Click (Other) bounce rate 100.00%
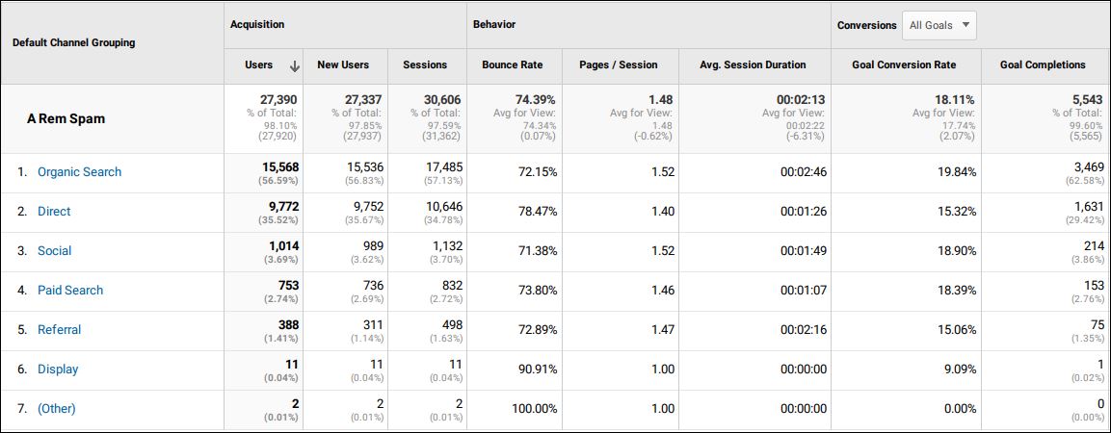The width and height of the screenshot is (1111, 433). [x=534, y=409]
